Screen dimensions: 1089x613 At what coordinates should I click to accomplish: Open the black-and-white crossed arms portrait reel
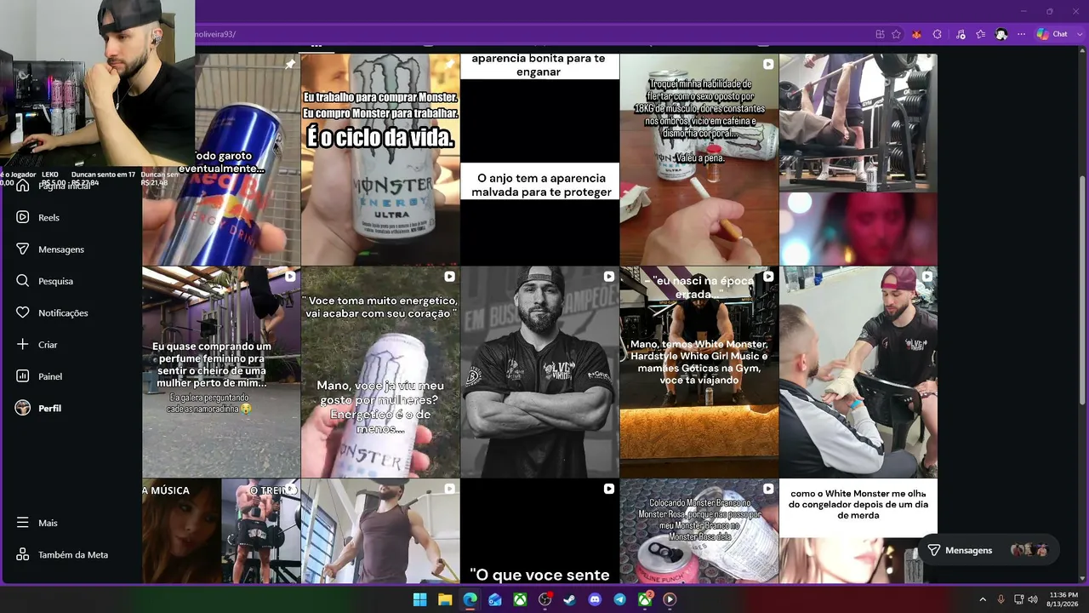540,372
